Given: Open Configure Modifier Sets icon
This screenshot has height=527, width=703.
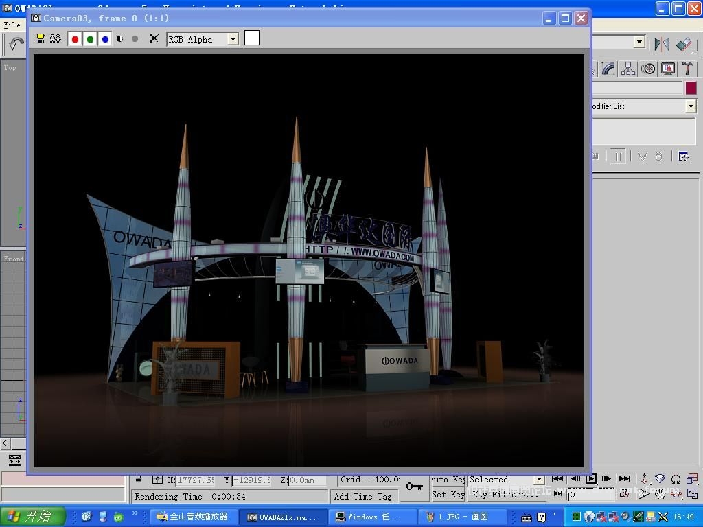Looking at the screenshot, I should [684, 156].
